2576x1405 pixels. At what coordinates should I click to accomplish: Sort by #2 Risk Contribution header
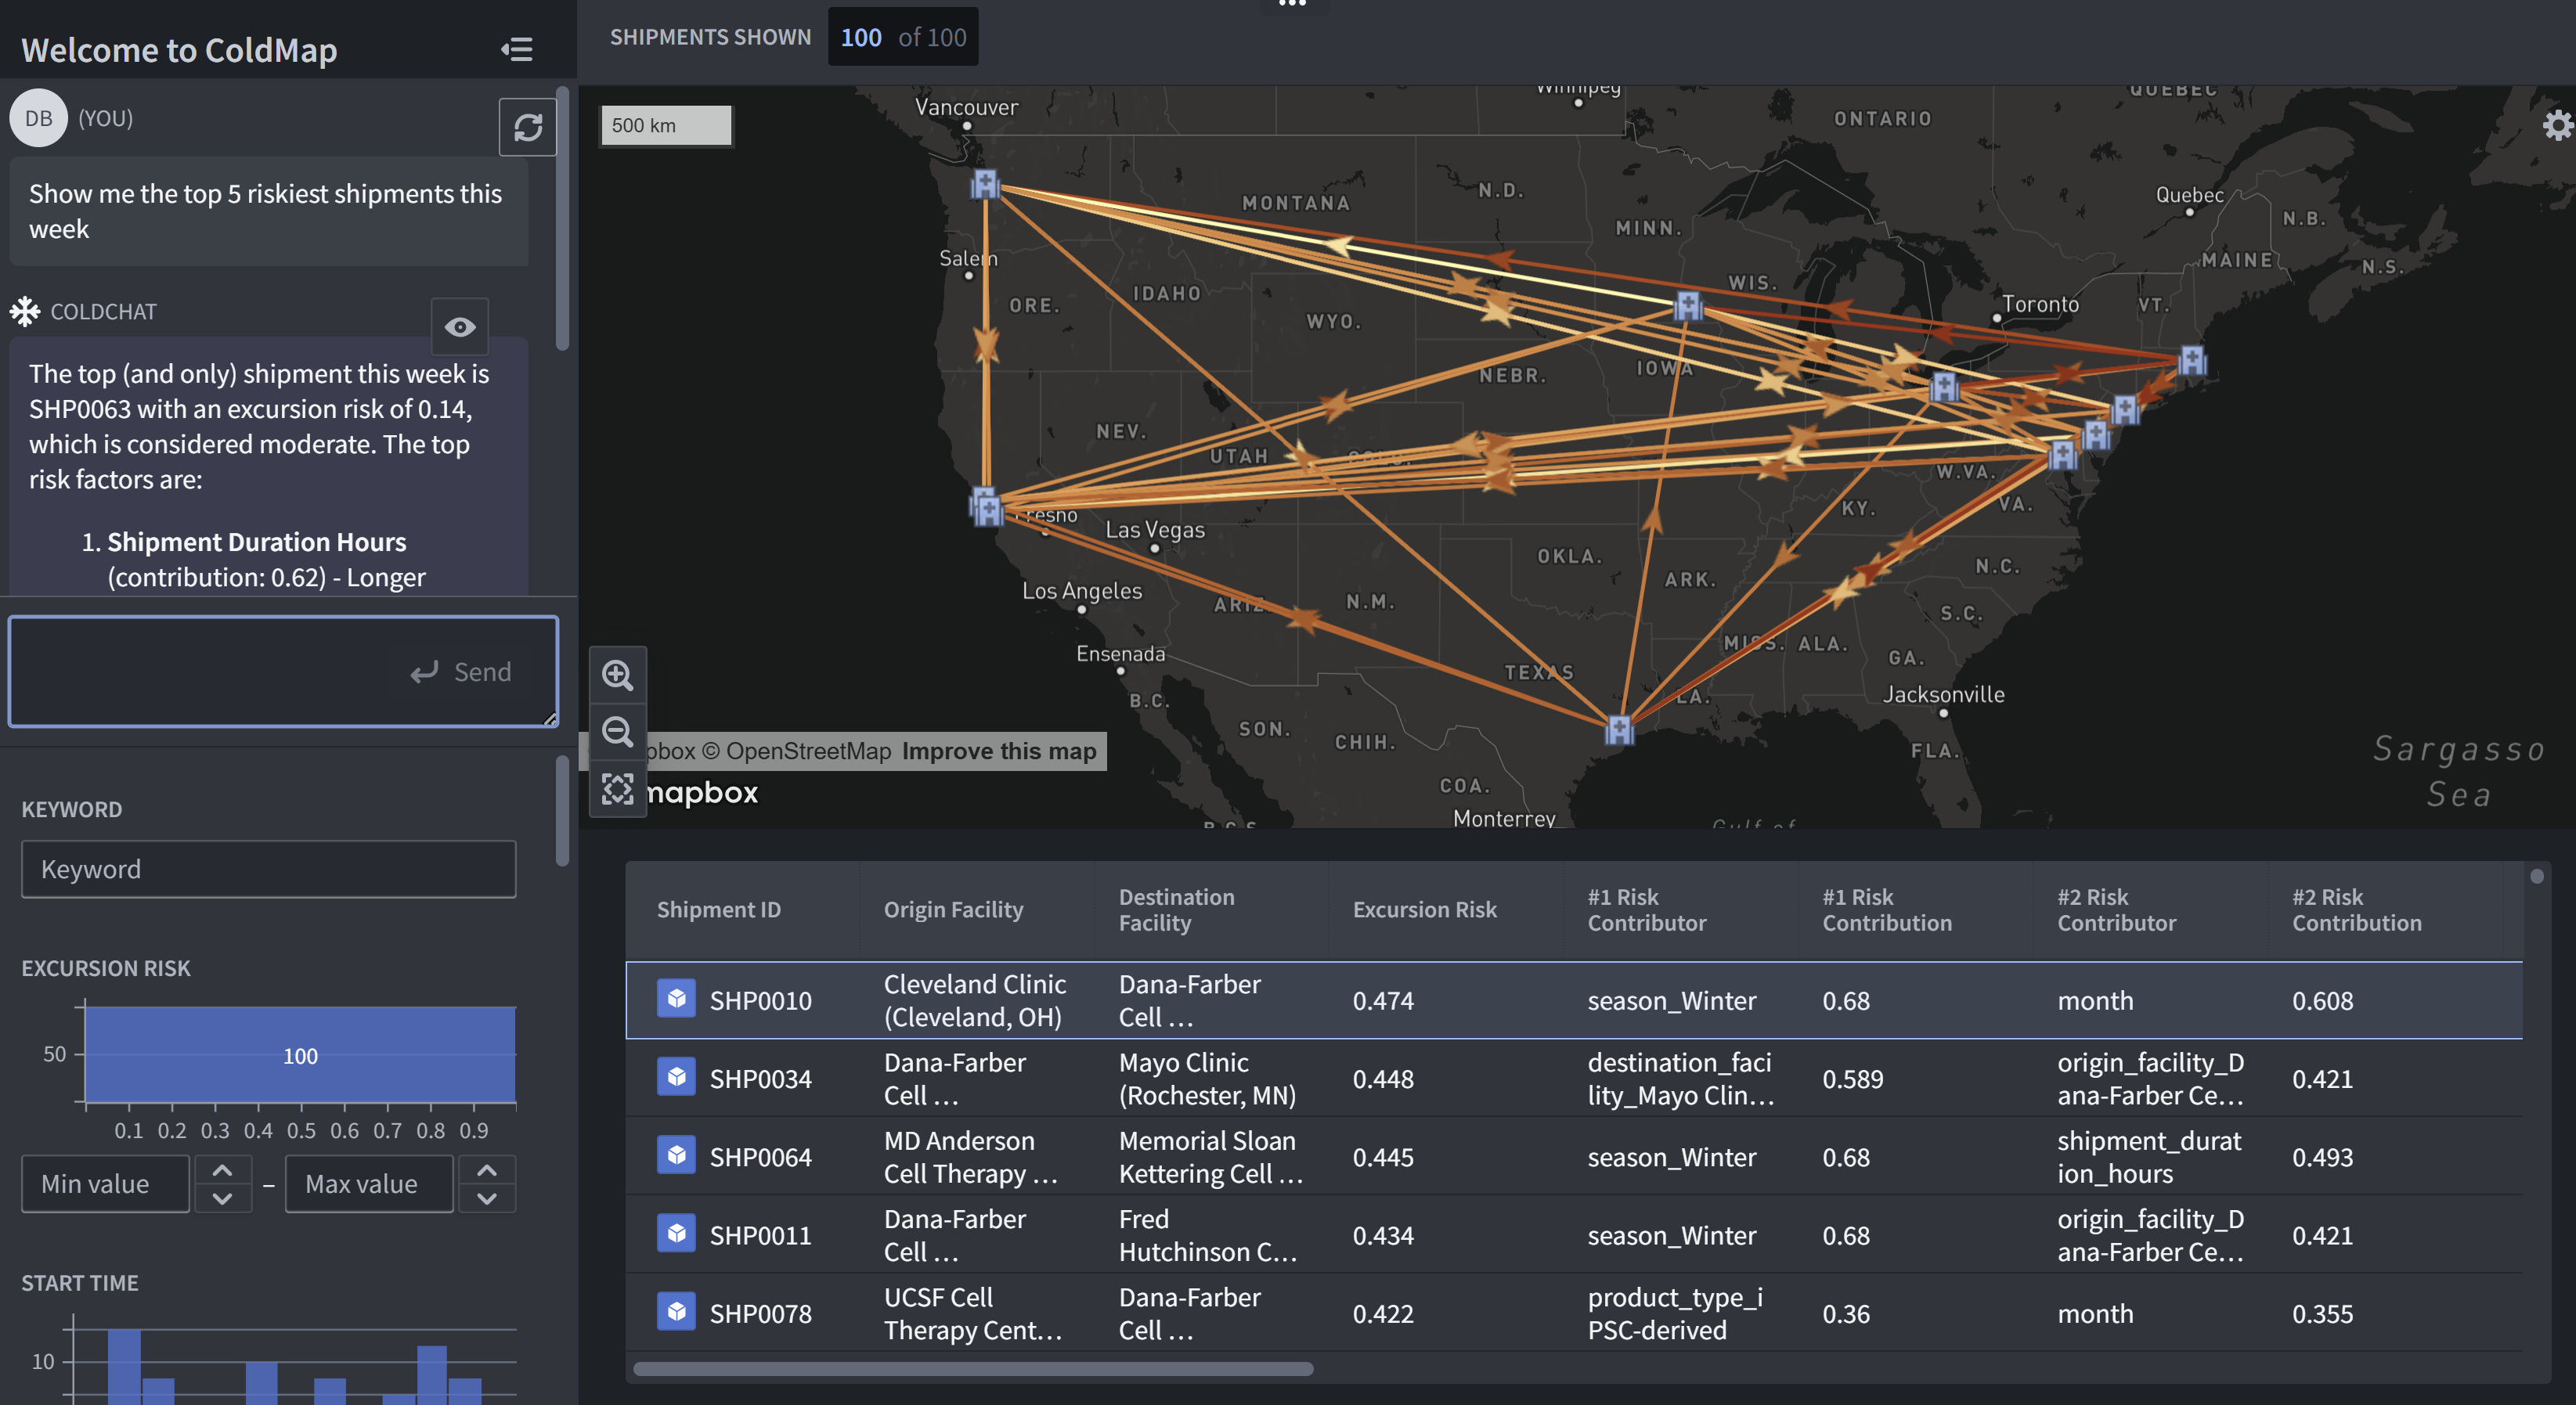(2356, 909)
